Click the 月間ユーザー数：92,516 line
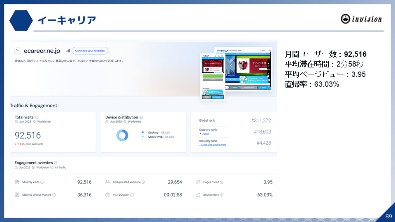 click(325, 54)
